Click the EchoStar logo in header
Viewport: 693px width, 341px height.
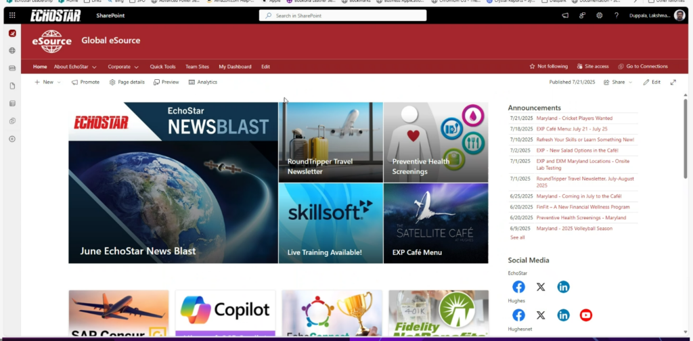(55, 16)
